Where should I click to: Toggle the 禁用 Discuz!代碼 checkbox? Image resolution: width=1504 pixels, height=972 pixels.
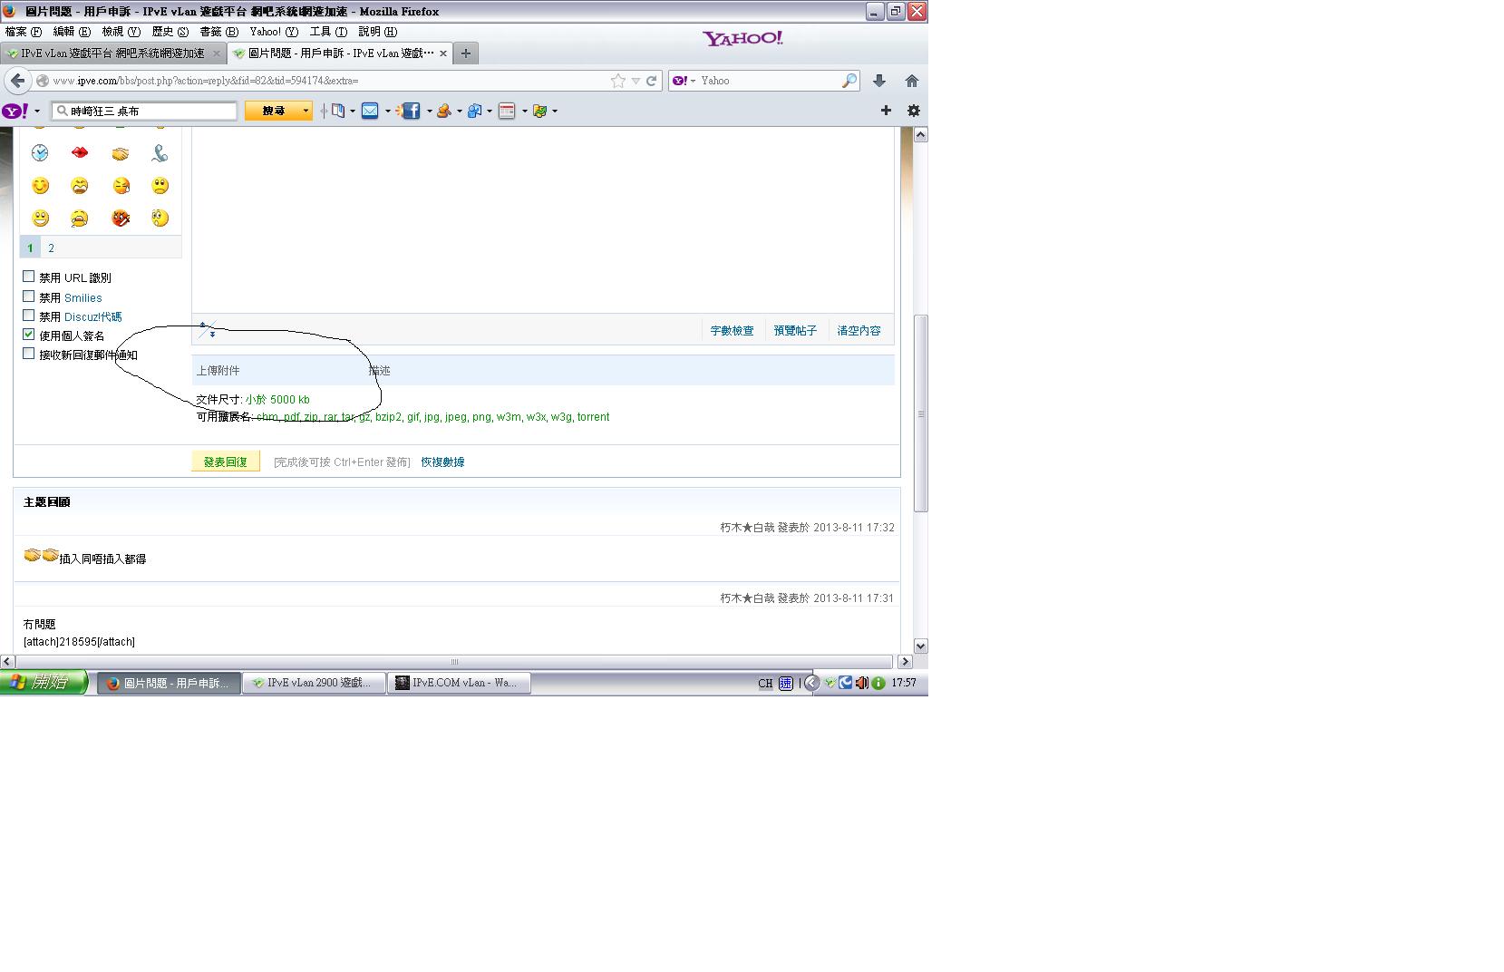pyautogui.click(x=29, y=316)
